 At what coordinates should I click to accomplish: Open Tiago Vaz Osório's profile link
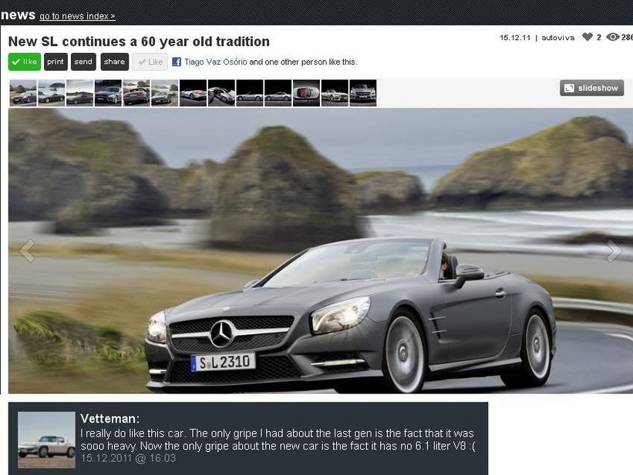(x=216, y=62)
